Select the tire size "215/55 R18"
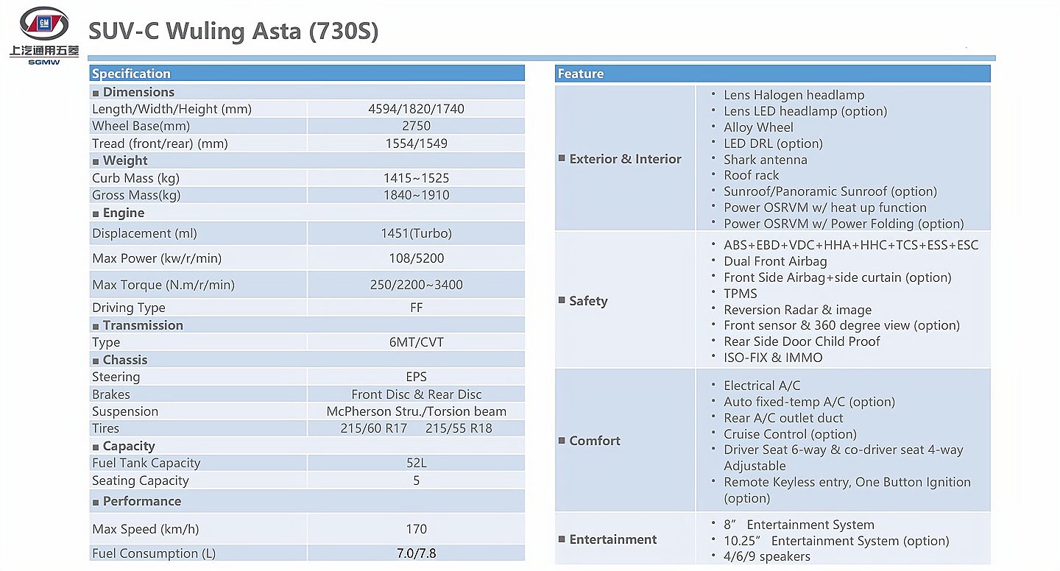The height and width of the screenshot is (571, 1060). (x=459, y=428)
